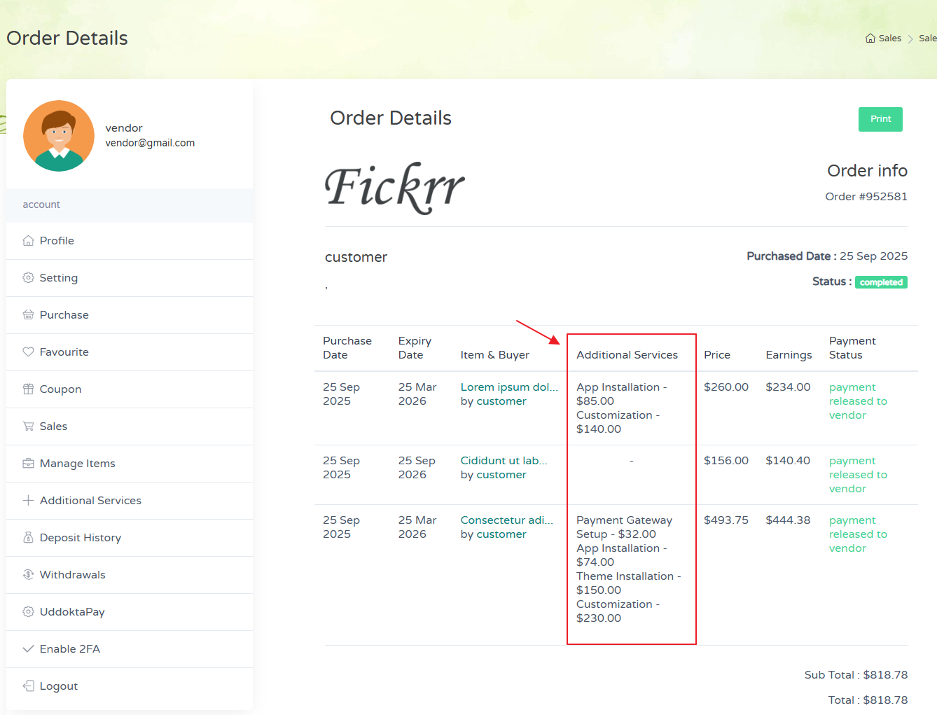937x715 pixels.
Task: Open the Lorem ipsum dol... item link
Action: [x=508, y=387]
